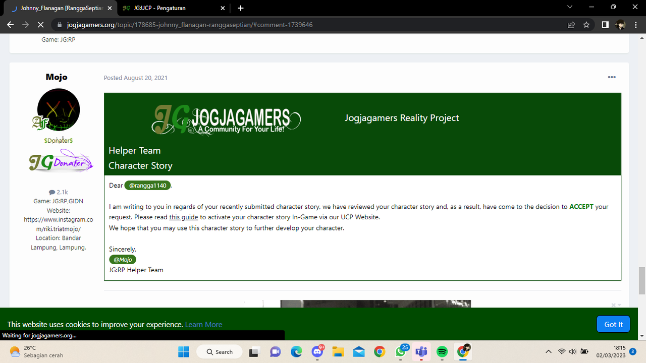
Task: Open the notification count badge
Action: pyautogui.click(x=632, y=351)
